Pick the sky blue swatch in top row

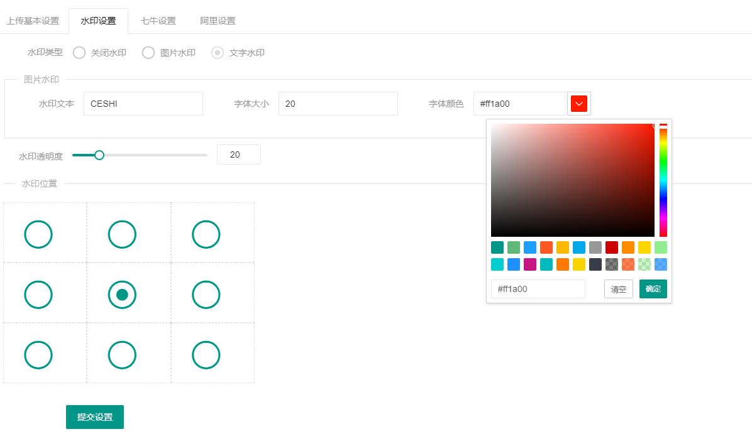point(579,247)
